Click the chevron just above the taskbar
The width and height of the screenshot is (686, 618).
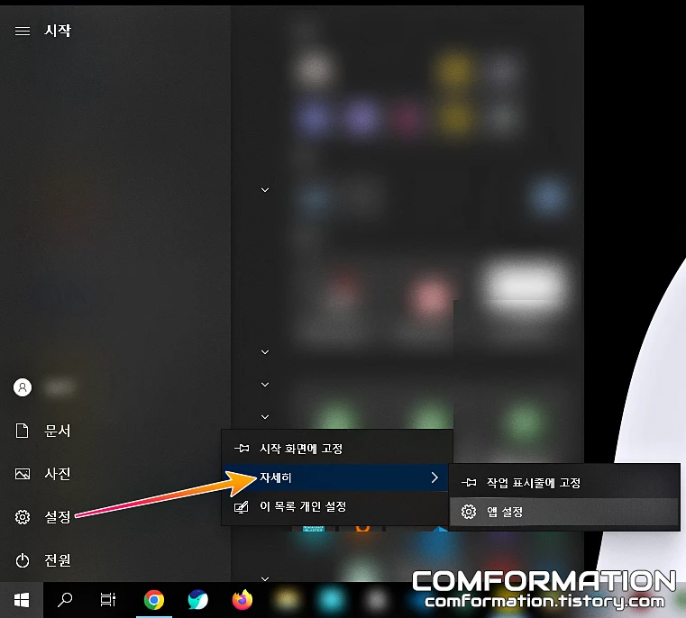point(265,578)
